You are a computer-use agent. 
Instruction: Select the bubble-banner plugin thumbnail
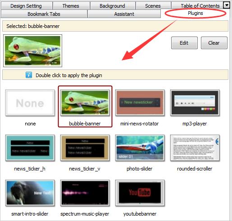click(85, 103)
